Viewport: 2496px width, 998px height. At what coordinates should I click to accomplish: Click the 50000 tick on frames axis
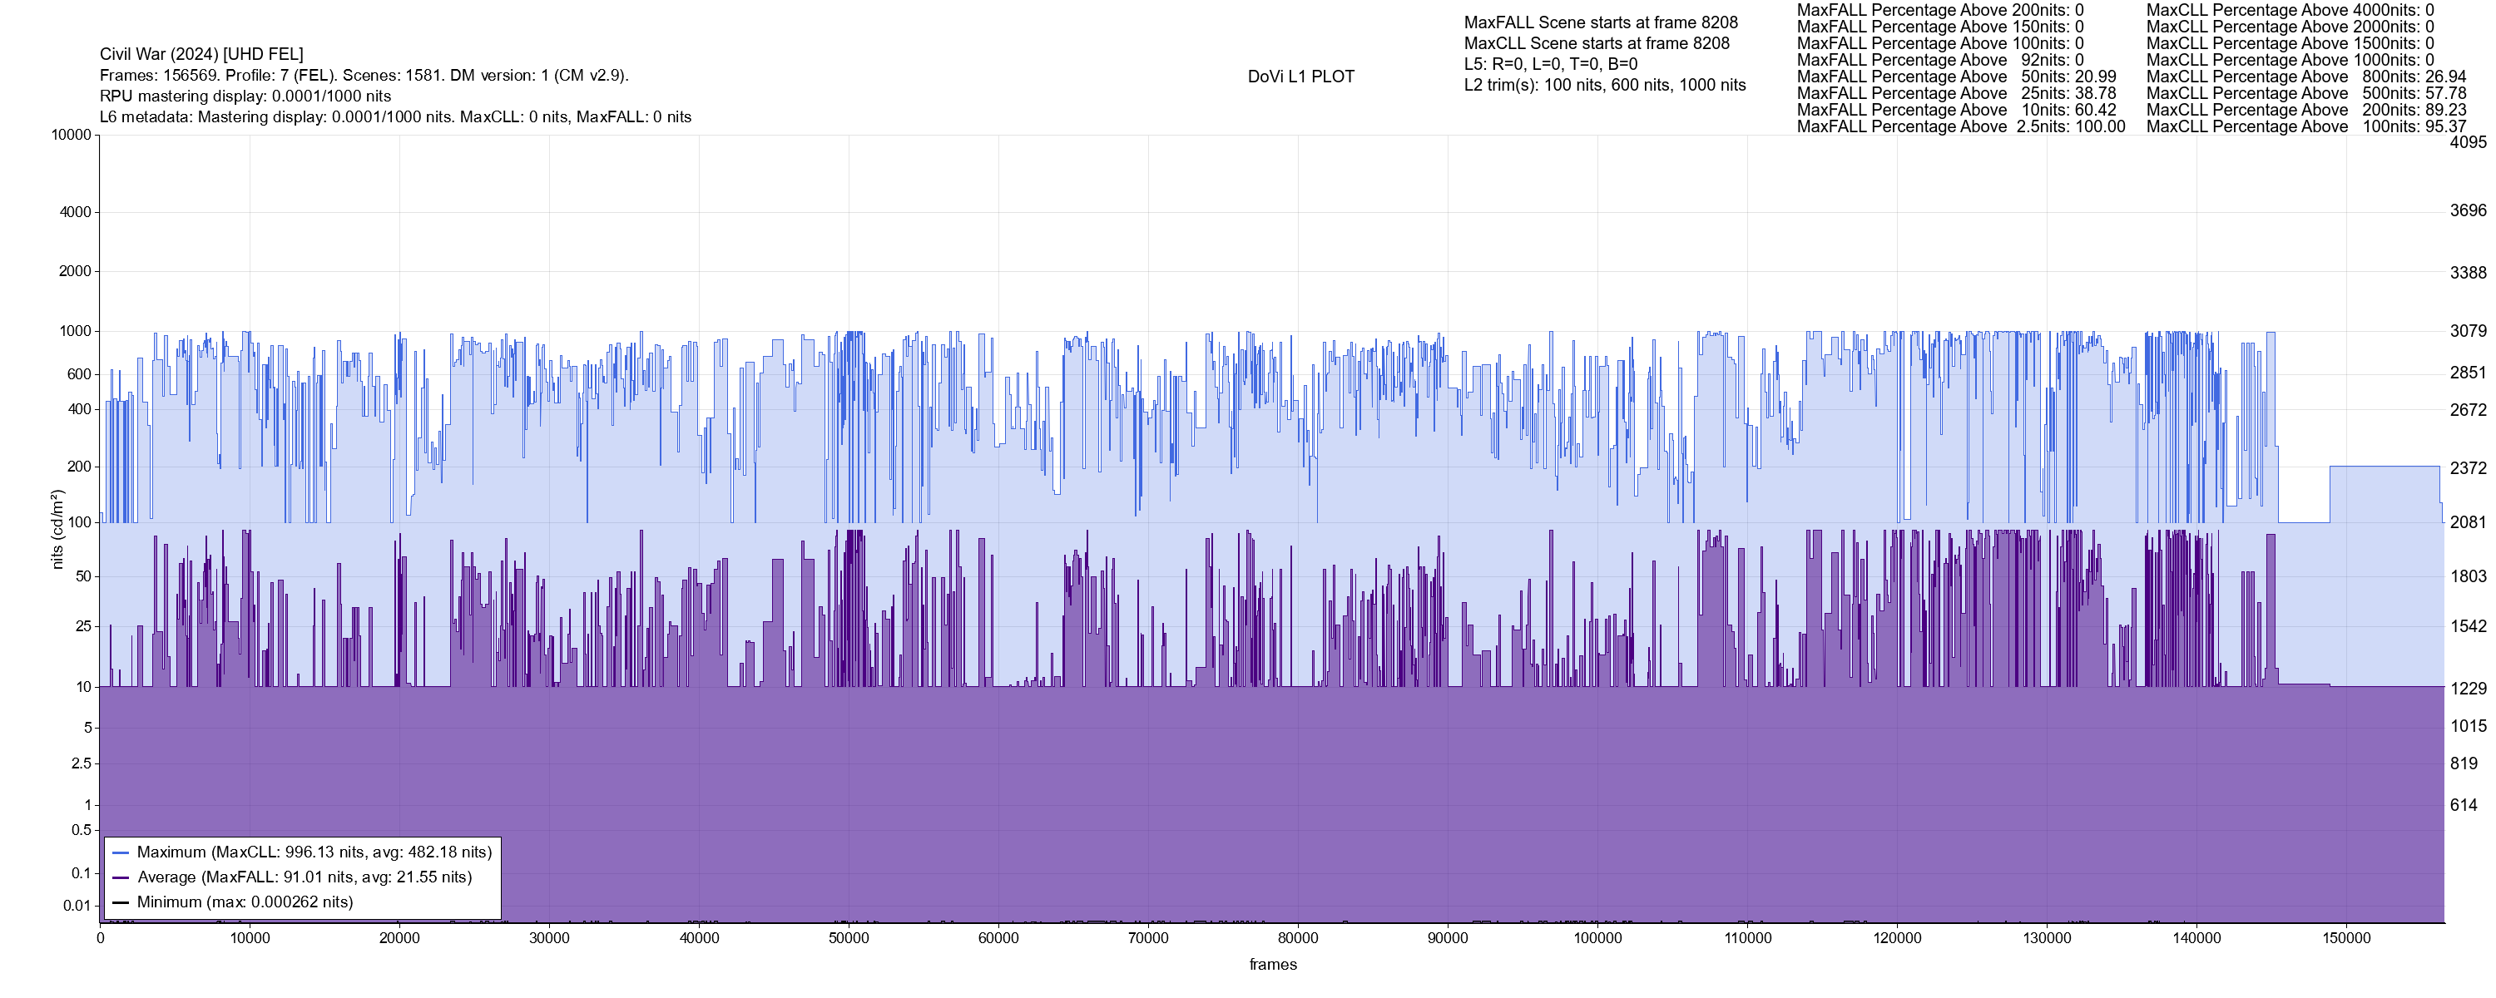[848, 938]
